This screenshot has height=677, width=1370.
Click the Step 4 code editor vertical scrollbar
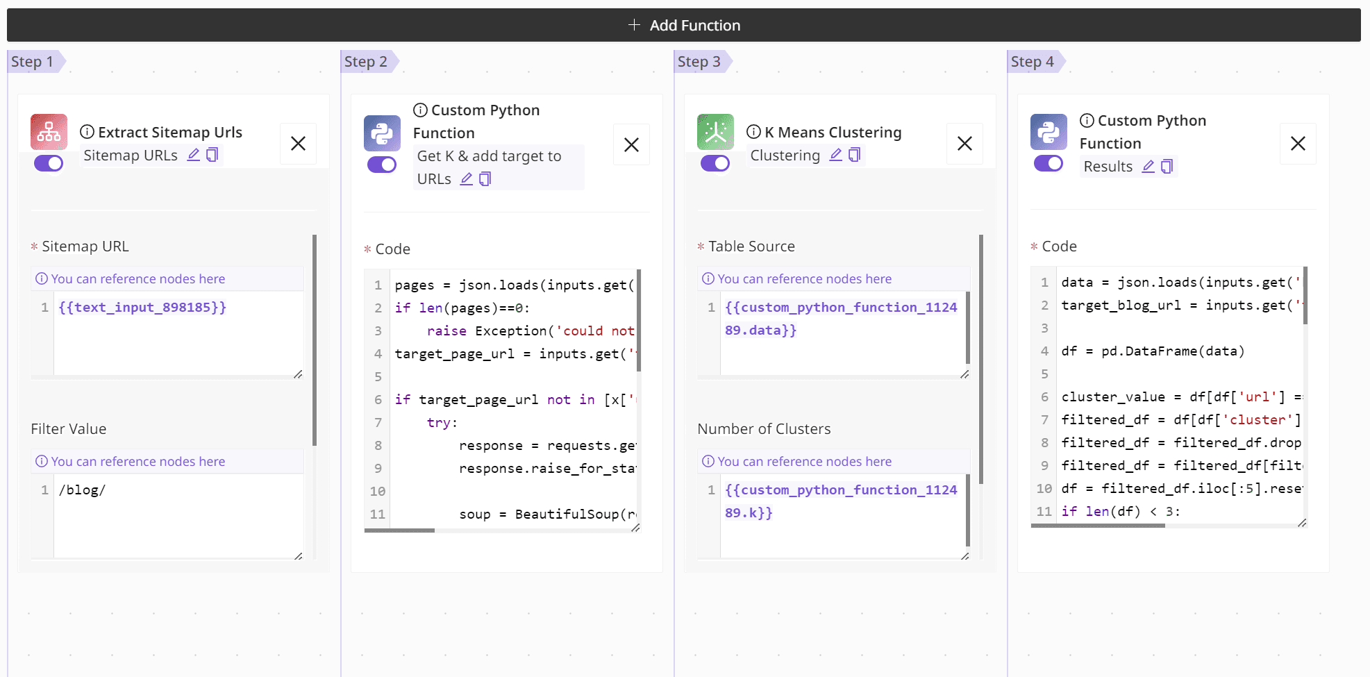click(1305, 296)
